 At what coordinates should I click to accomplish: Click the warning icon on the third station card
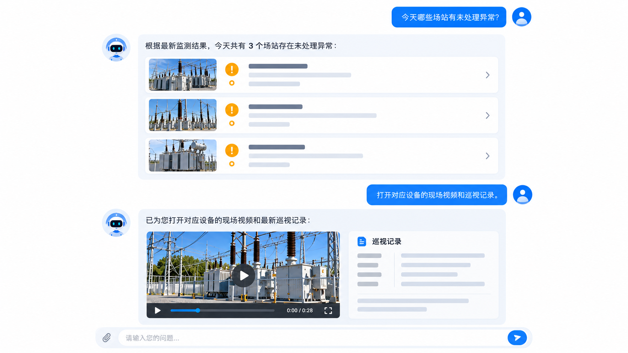(232, 150)
